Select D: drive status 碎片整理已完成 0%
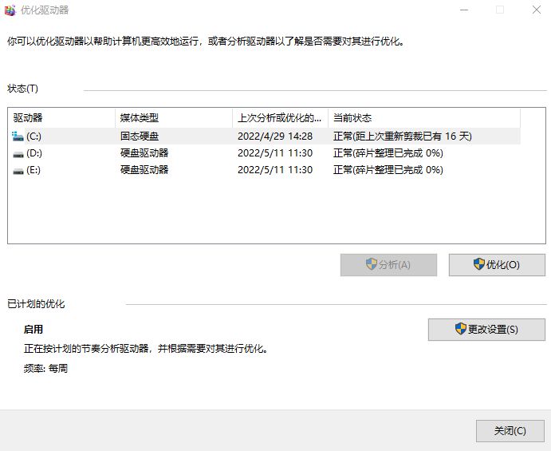 coord(388,153)
